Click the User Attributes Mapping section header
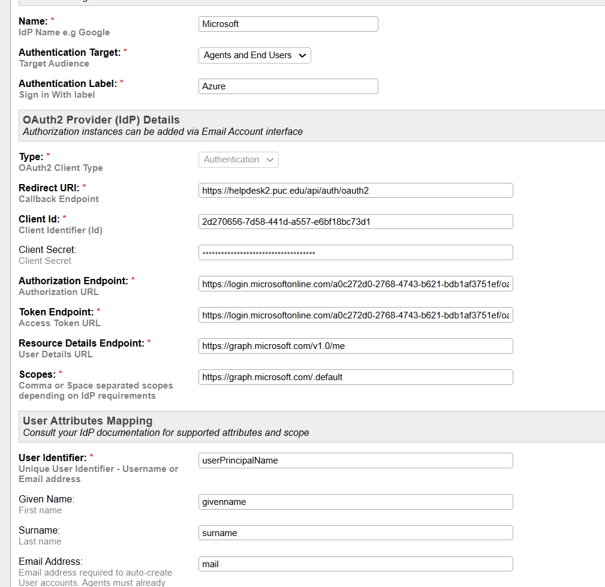605x587 pixels. pos(88,421)
